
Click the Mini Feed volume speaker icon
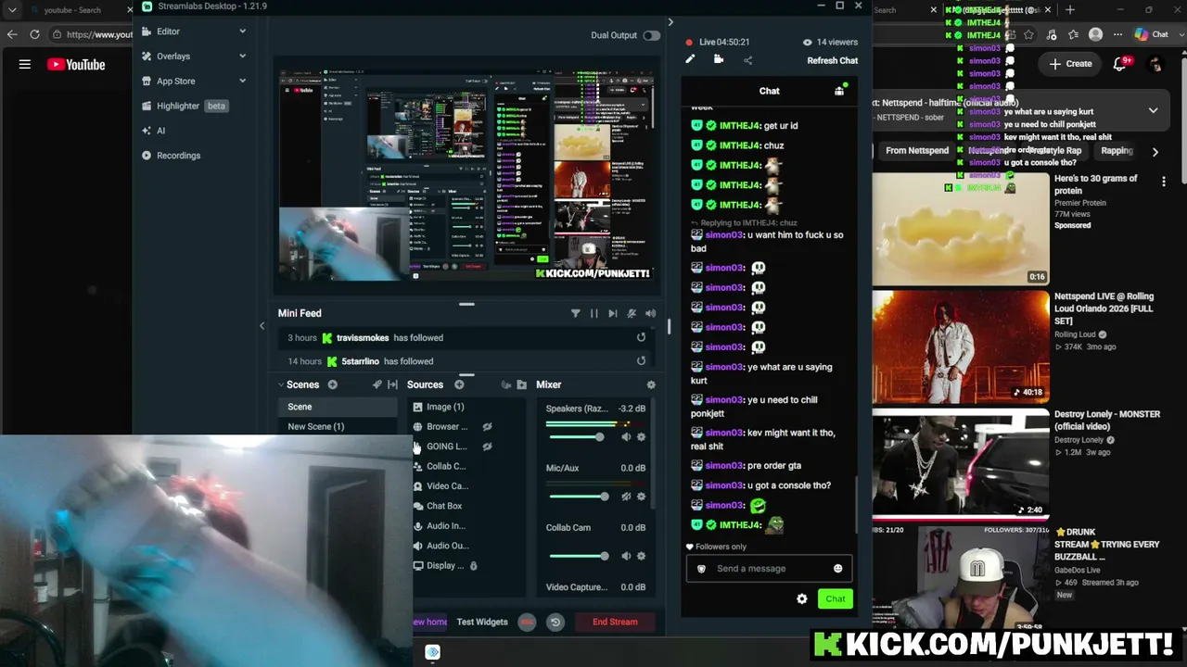650,314
